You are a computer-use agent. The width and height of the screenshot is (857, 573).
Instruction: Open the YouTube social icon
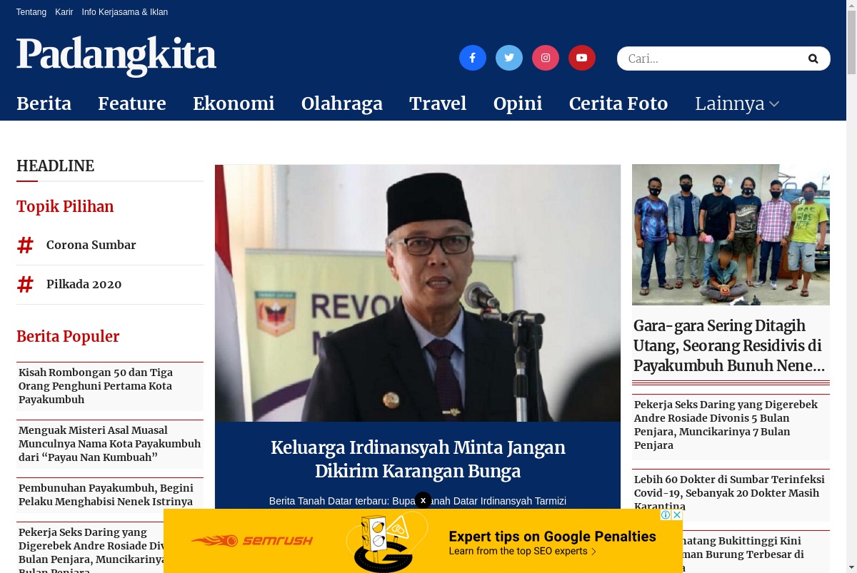click(x=582, y=58)
